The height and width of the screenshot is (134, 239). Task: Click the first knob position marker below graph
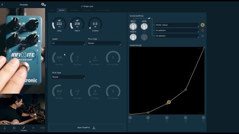[130, 118]
